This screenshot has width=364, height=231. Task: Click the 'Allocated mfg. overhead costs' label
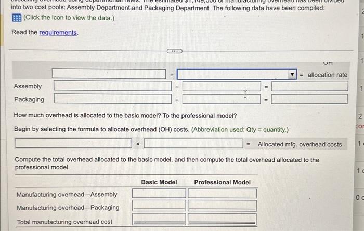coord(300,144)
